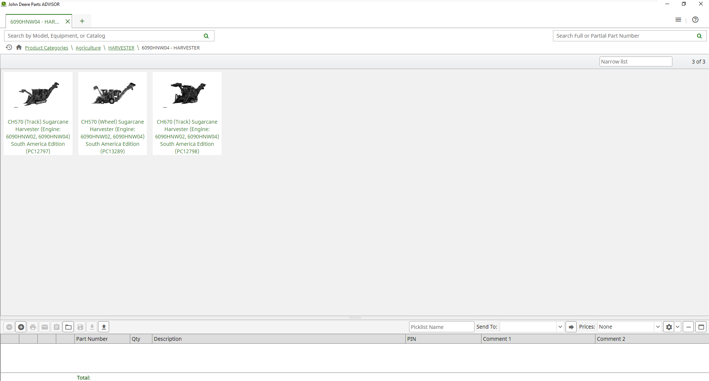Save the picklist with floppy icon
Image resolution: width=709 pixels, height=381 pixels.
[80, 327]
